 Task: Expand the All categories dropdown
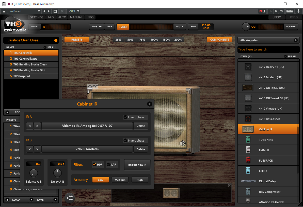coord(268,40)
